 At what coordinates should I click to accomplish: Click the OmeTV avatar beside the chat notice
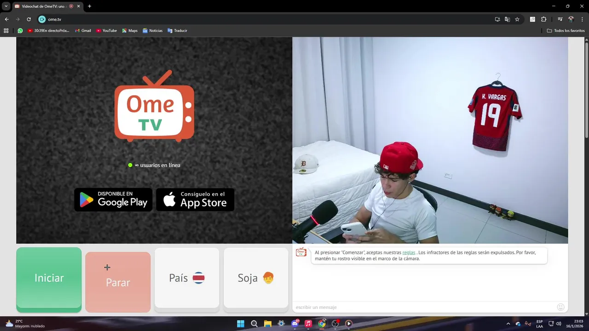pos(301,252)
